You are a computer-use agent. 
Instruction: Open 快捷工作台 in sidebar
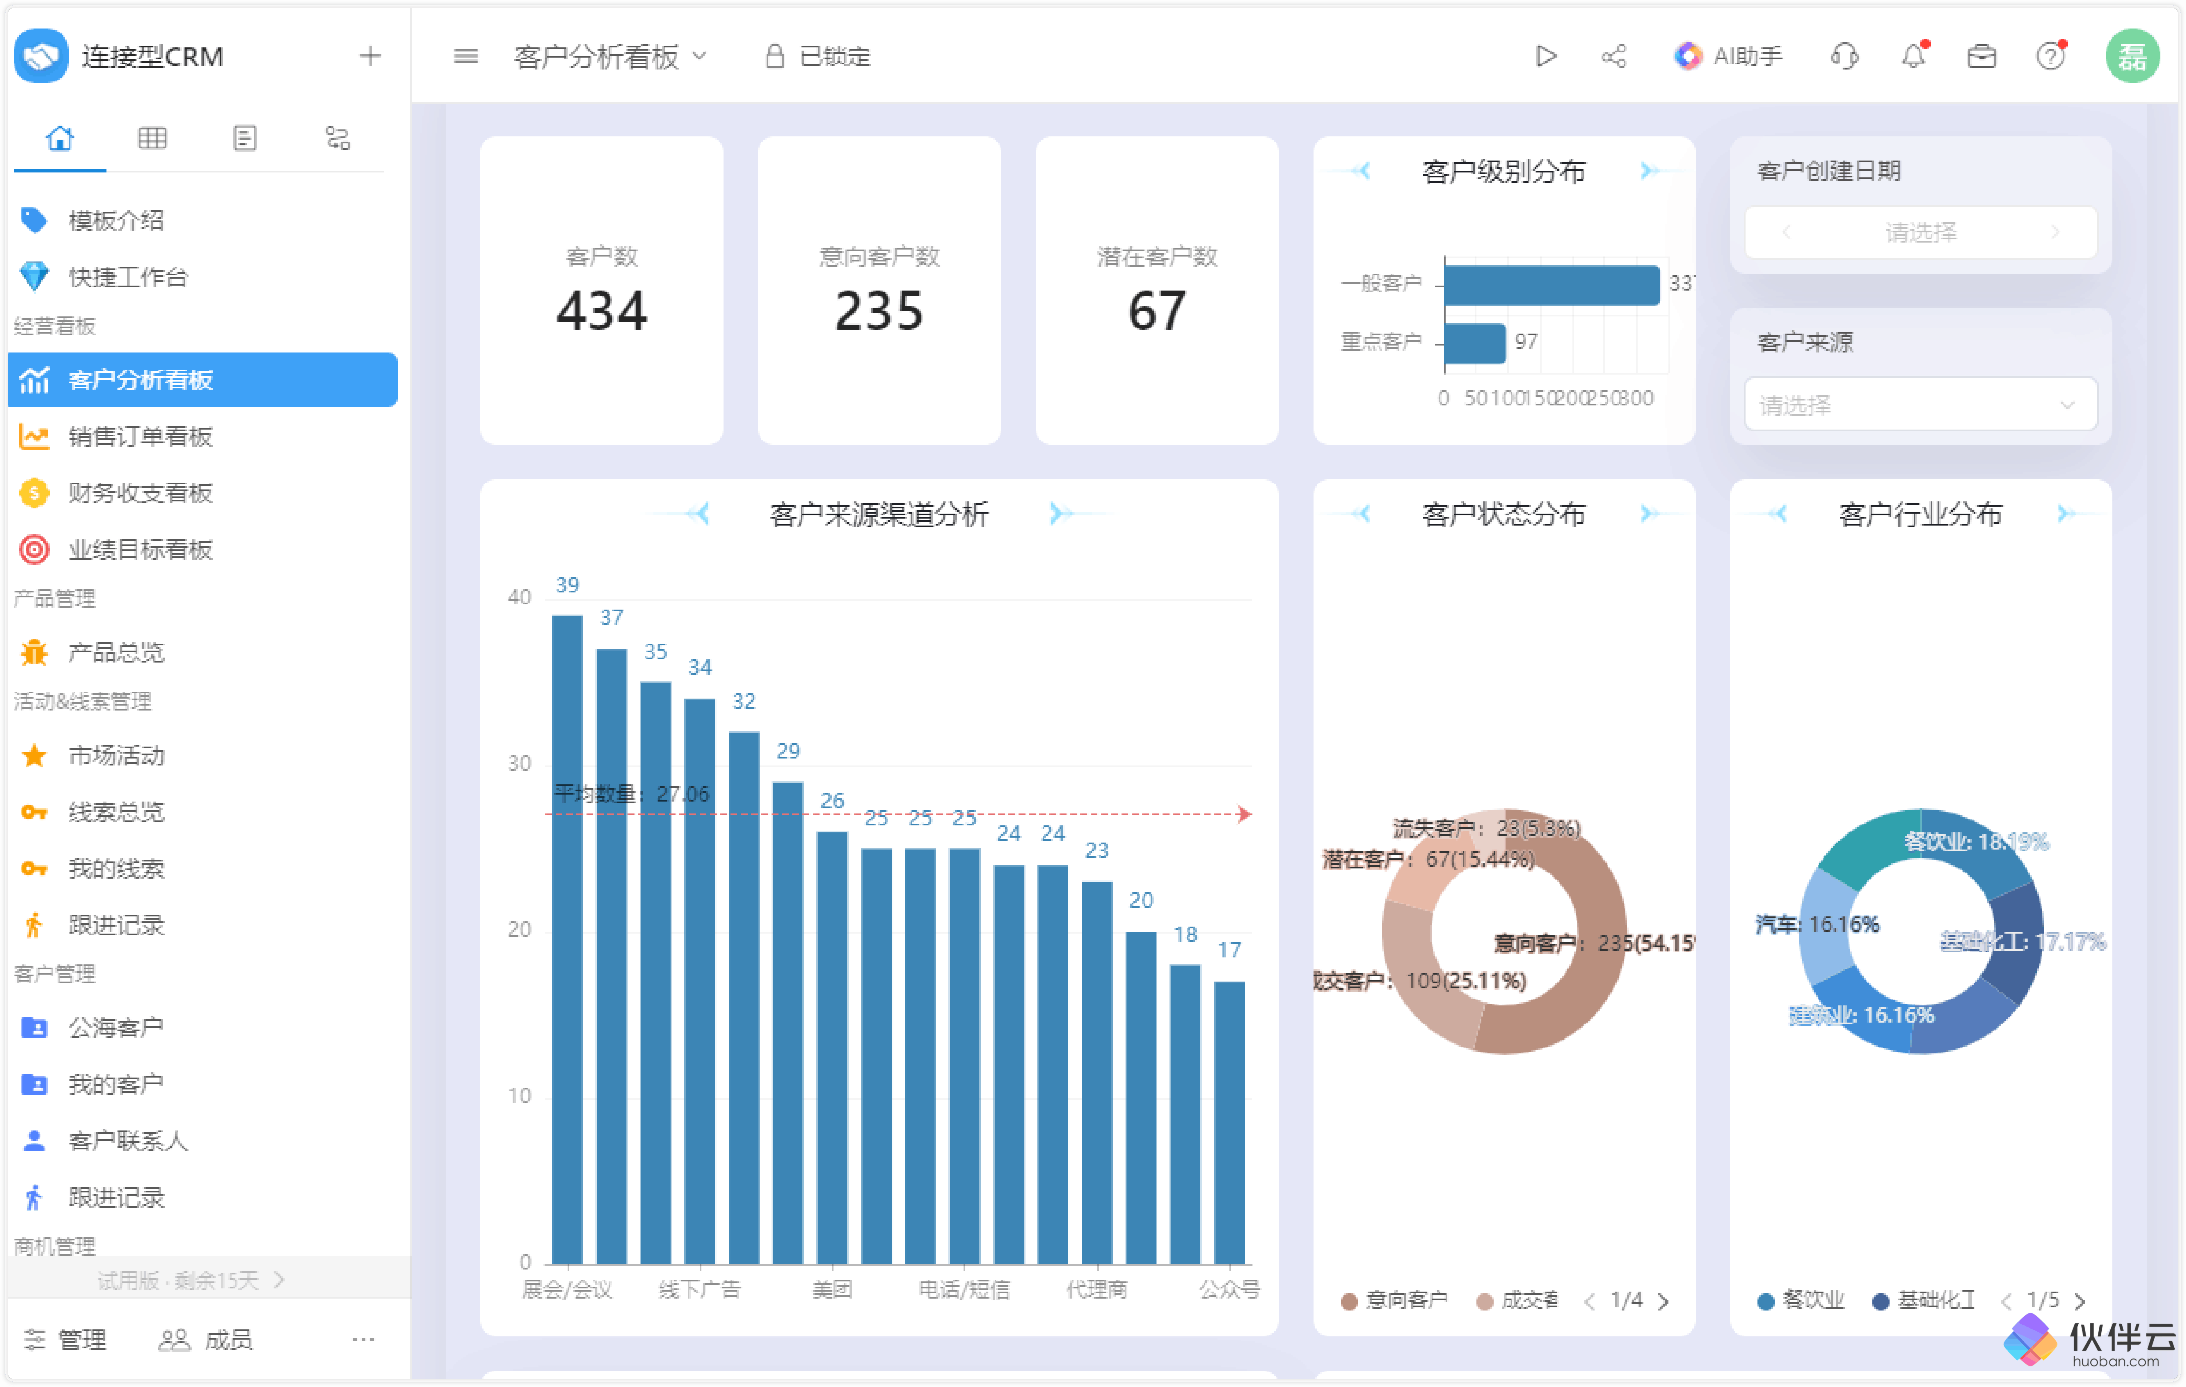pos(202,277)
